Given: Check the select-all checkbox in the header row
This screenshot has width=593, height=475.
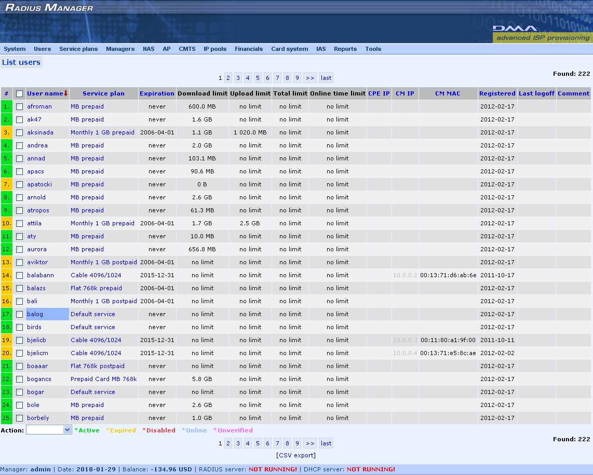Looking at the screenshot, I should tap(19, 93).
